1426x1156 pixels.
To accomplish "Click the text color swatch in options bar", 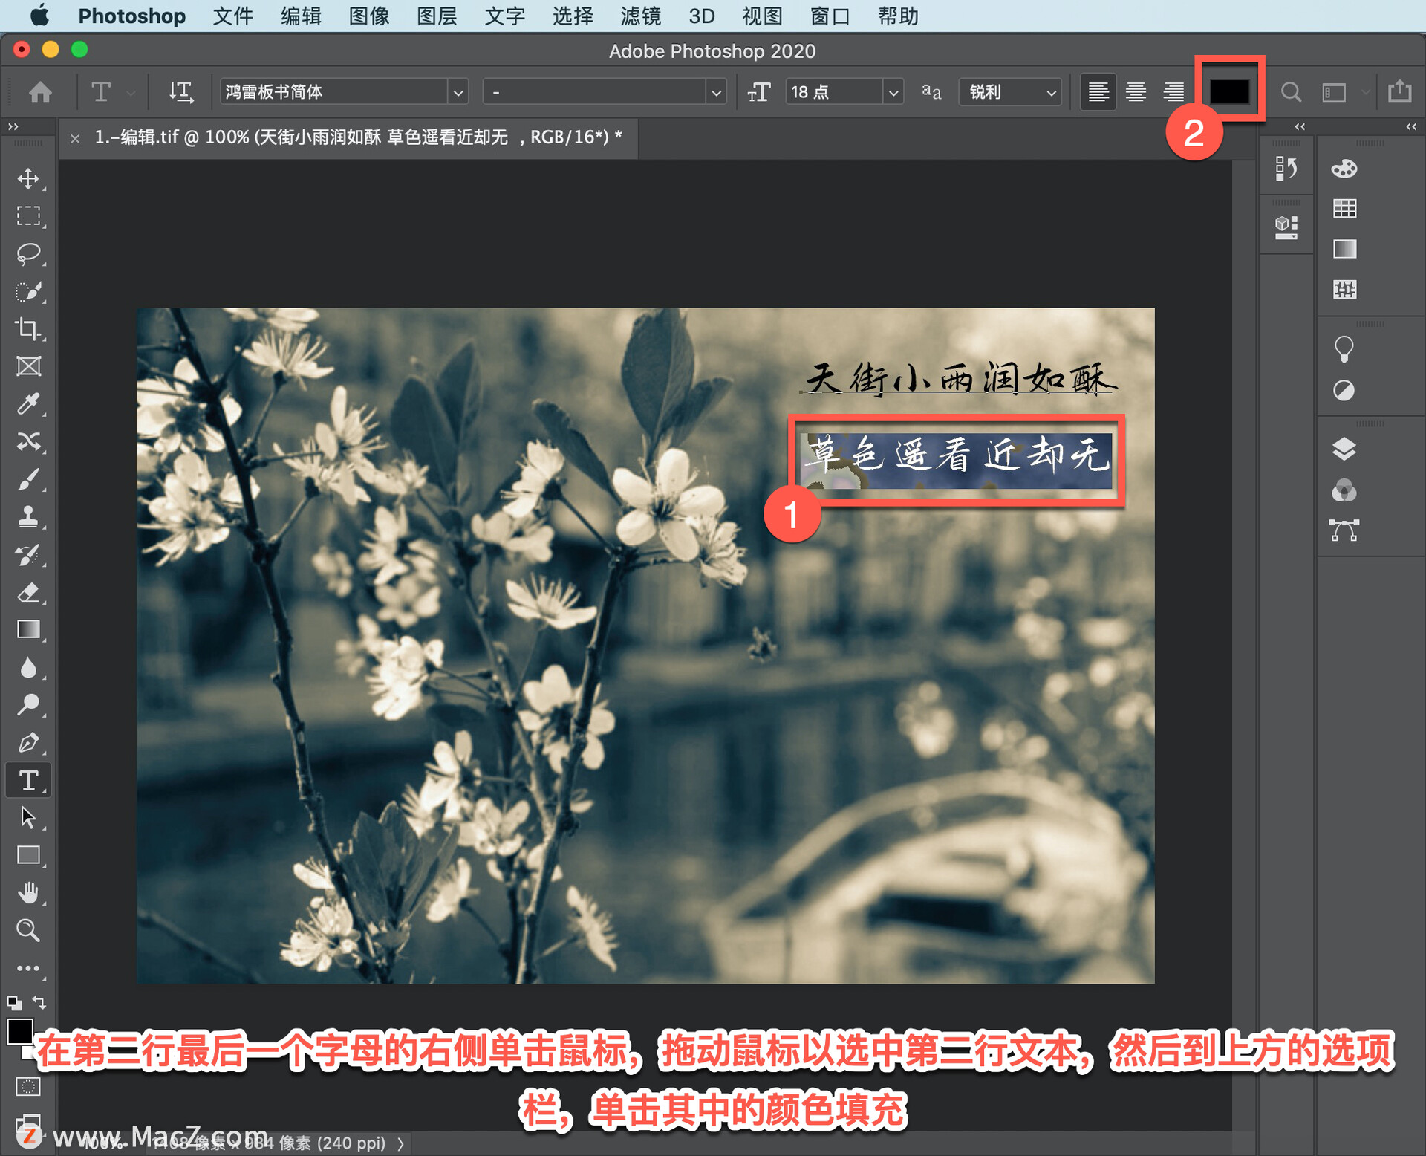I will point(1229,91).
